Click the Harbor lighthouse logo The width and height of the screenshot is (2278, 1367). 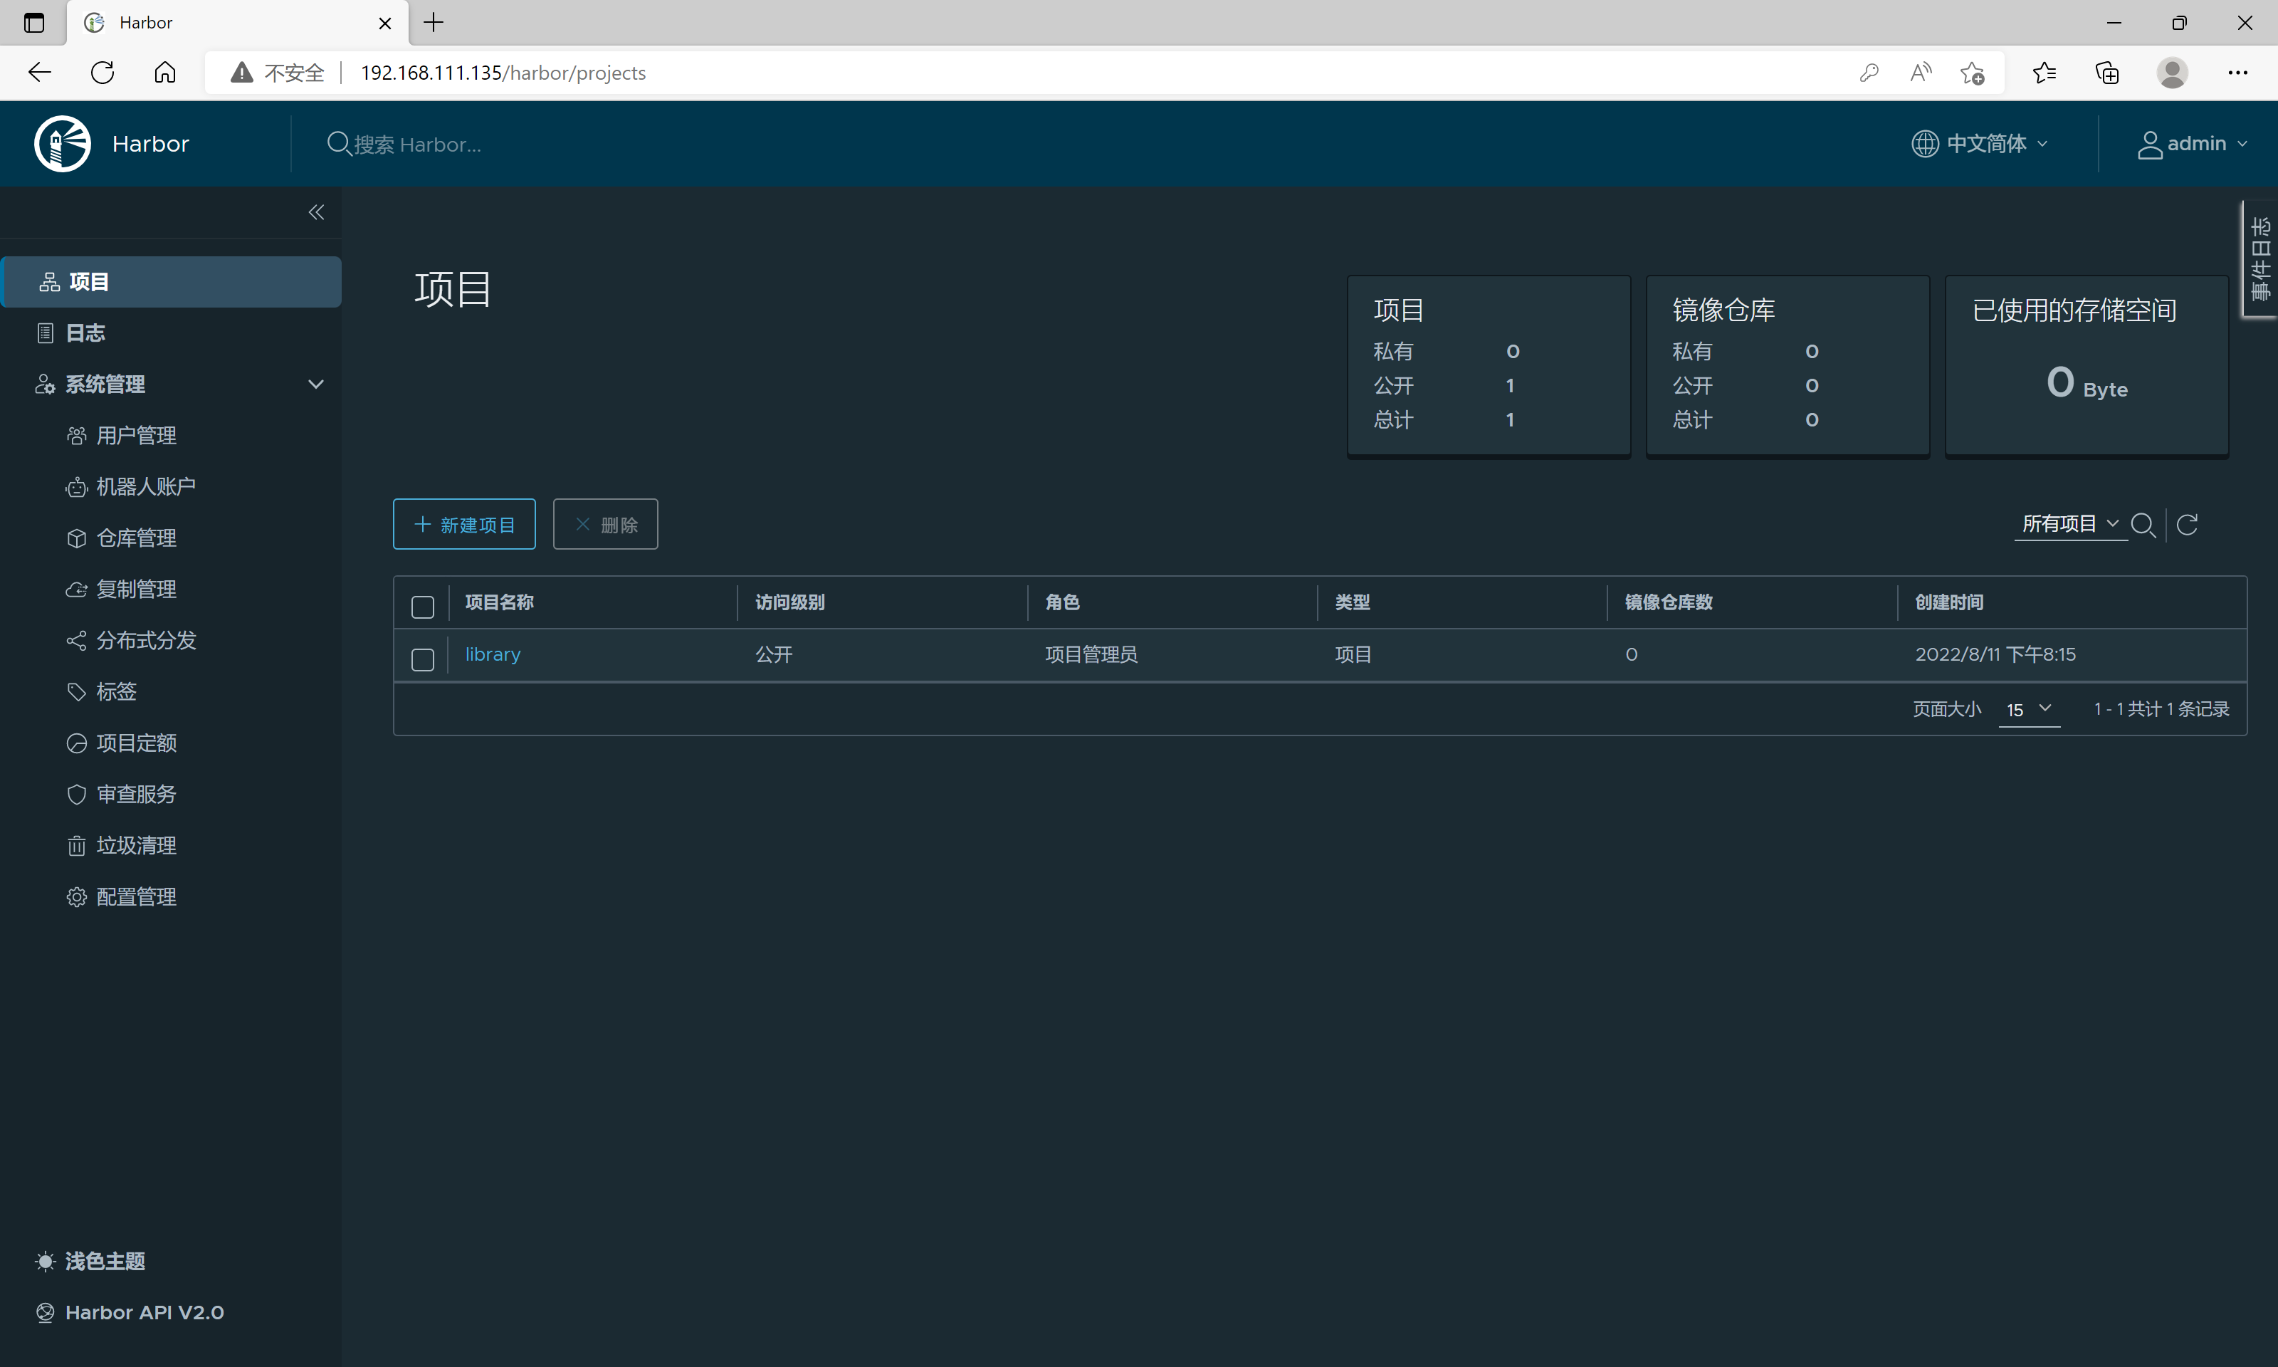(63, 144)
